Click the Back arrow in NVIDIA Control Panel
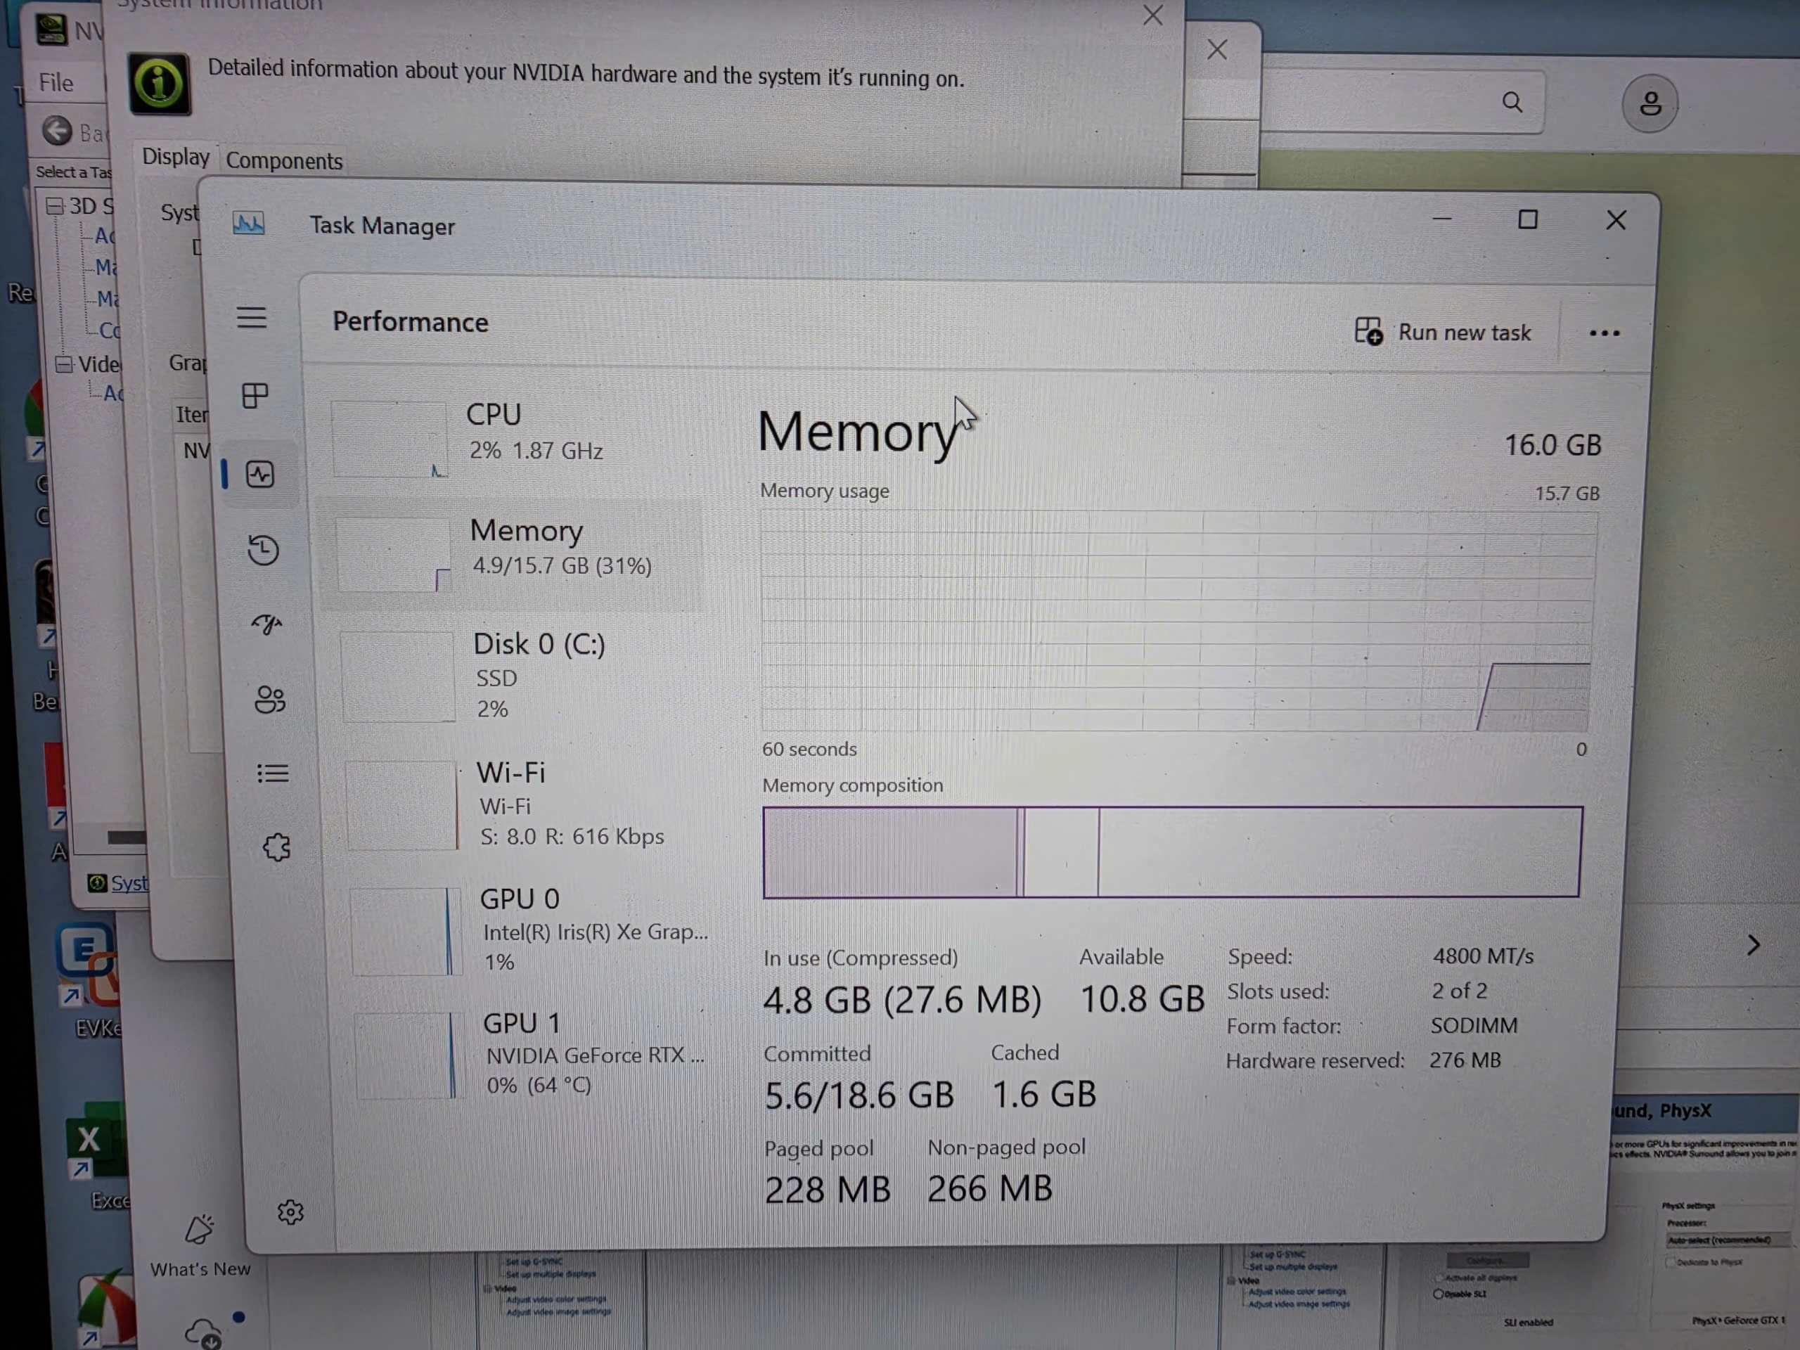 (57, 130)
